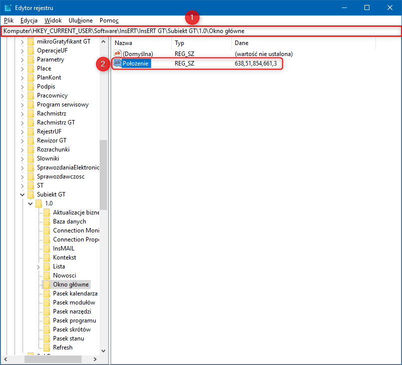Open the Pomoc menu
This screenshot has width=402, height=365.
[109, 20]
